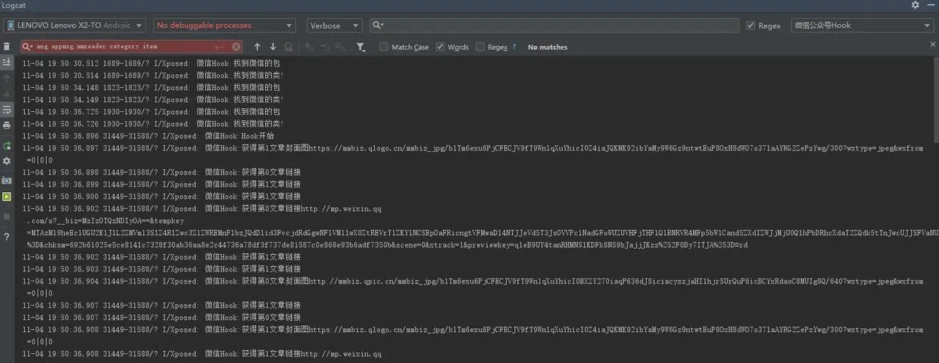
Task: Click add-selection-for-next-occurrence icon
Action: click(x=309, y=47)
